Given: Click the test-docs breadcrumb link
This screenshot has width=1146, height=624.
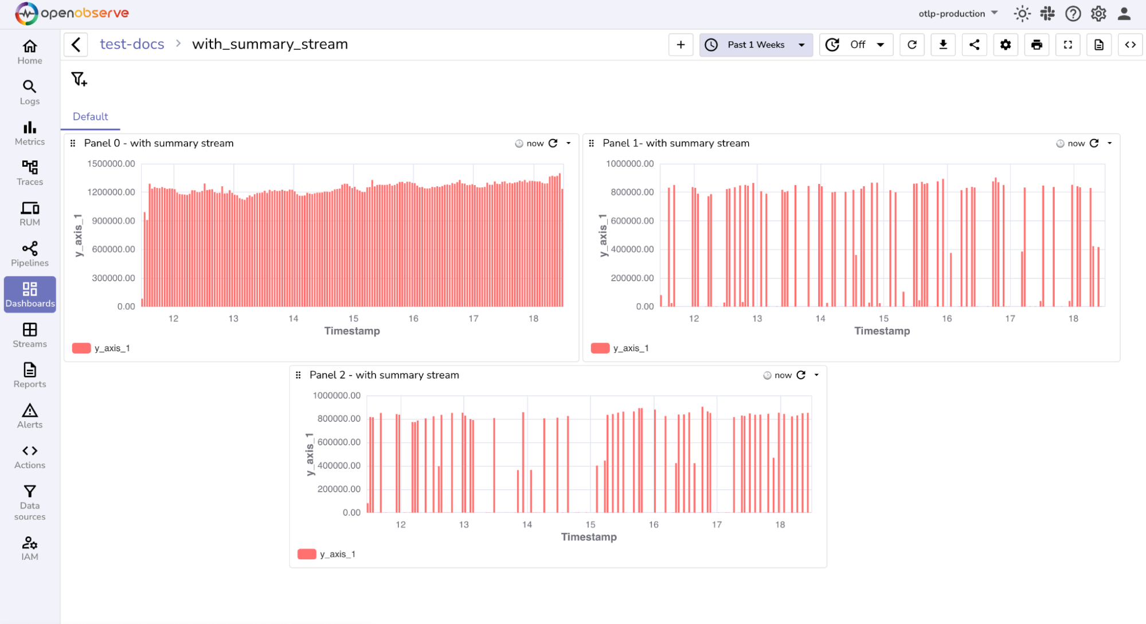Looking at the screenshot, I should [x=132, y=44].
